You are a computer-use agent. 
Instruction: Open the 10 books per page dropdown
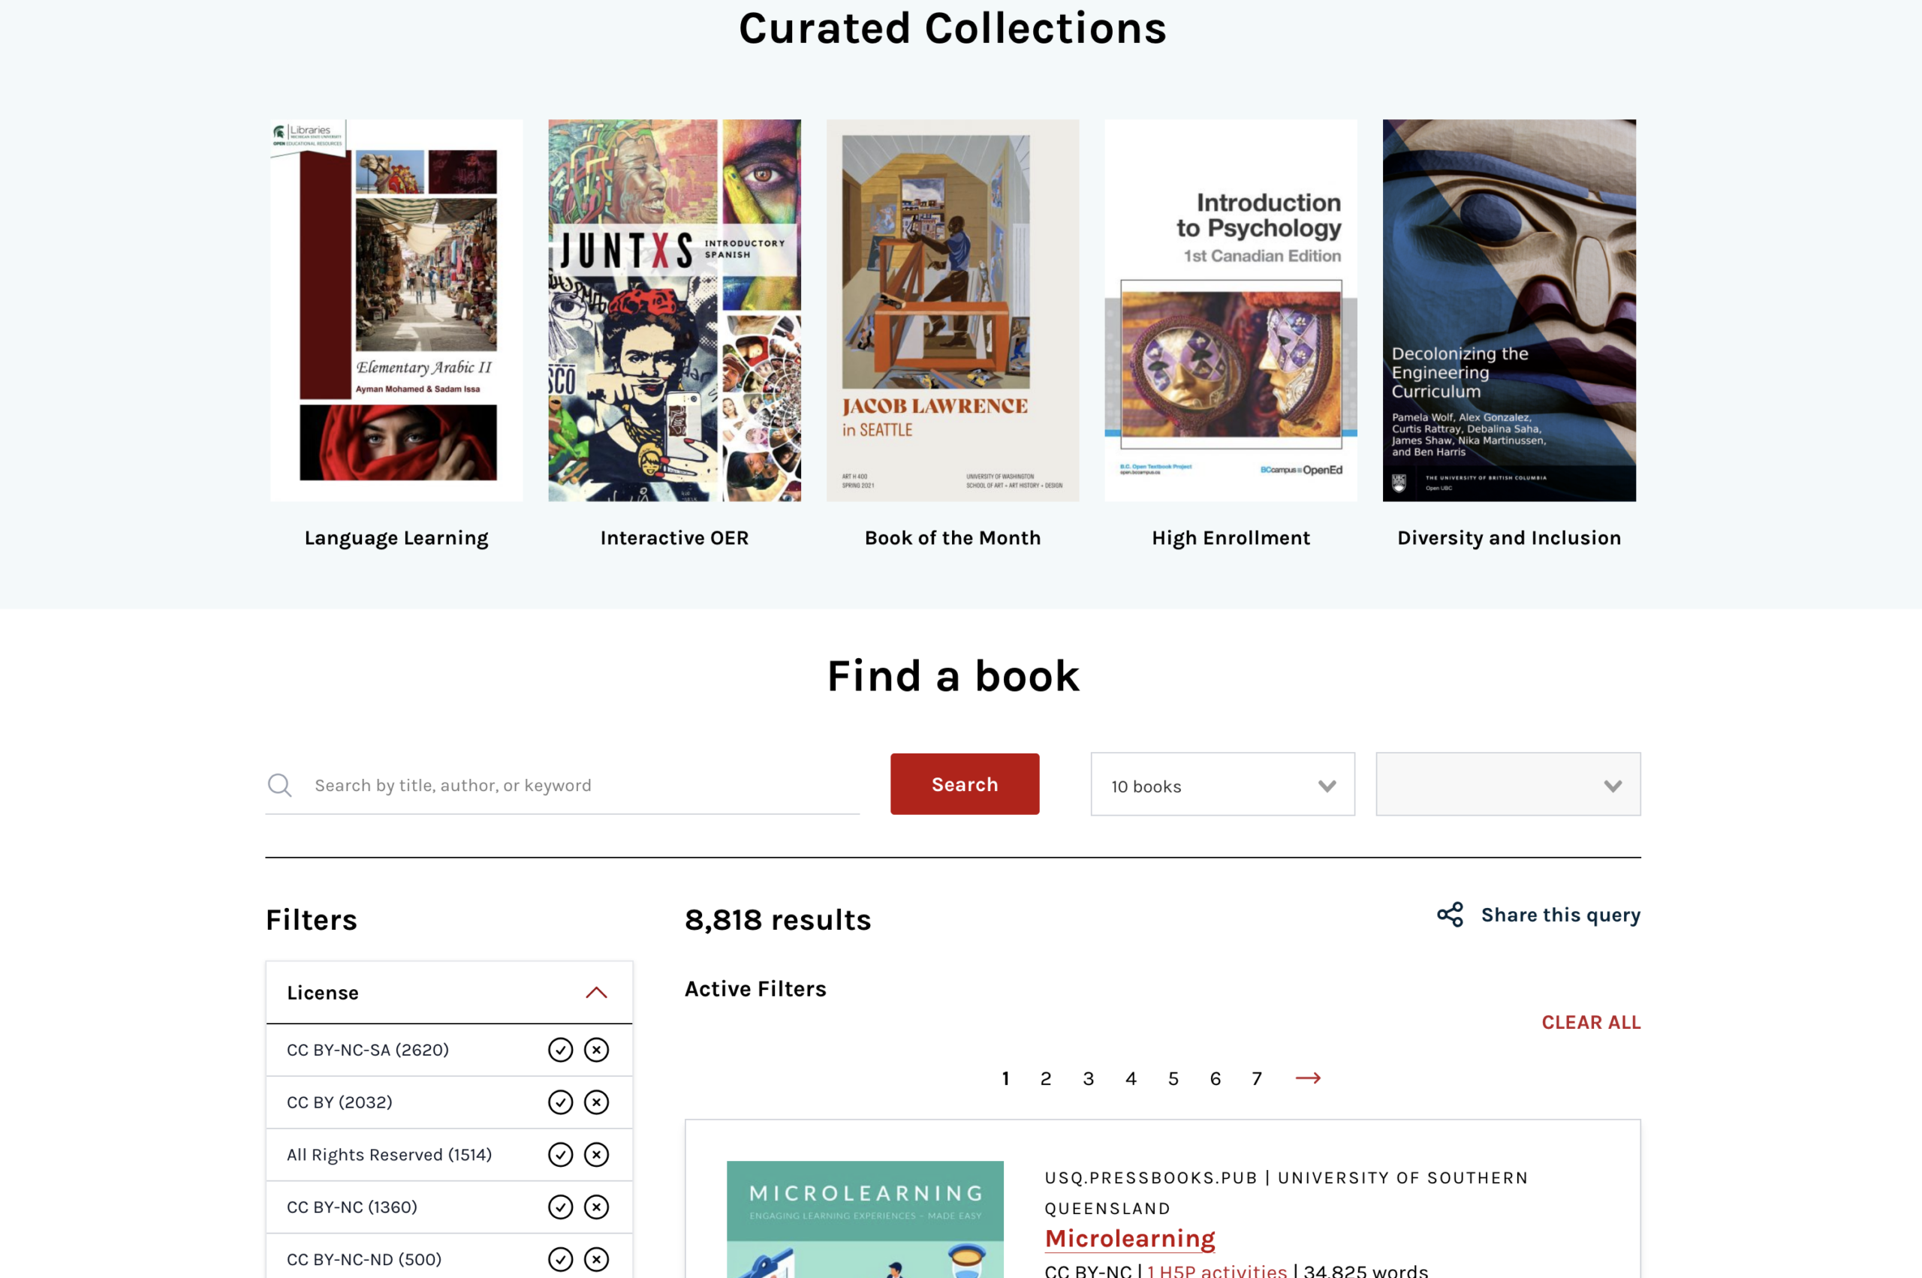1222,784
